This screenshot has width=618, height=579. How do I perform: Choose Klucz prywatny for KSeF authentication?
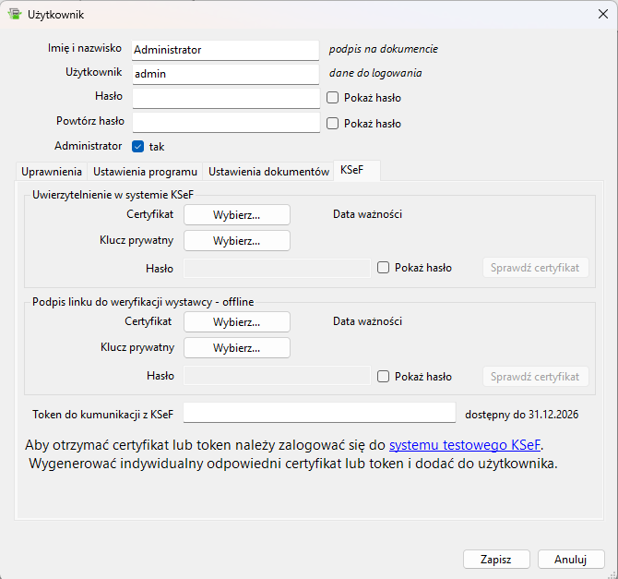(237, 241)
